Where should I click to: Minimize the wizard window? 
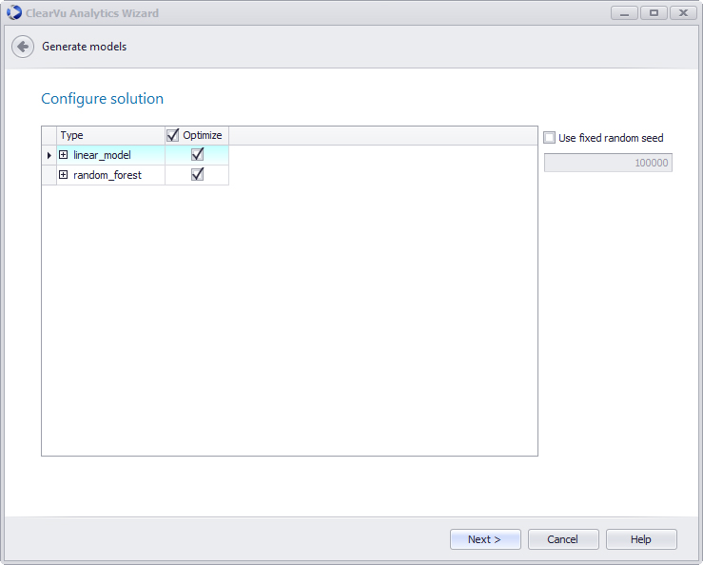point(624,13)
